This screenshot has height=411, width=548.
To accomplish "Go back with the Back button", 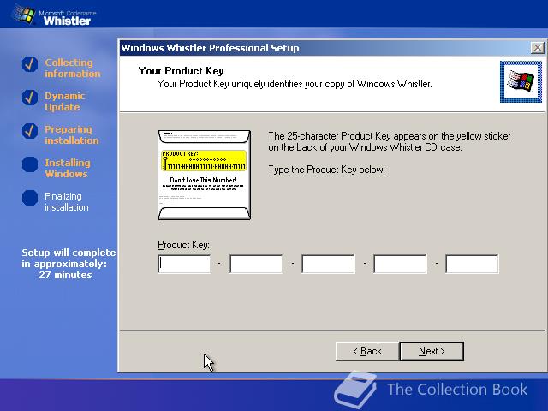I will (x=367, y=351).
